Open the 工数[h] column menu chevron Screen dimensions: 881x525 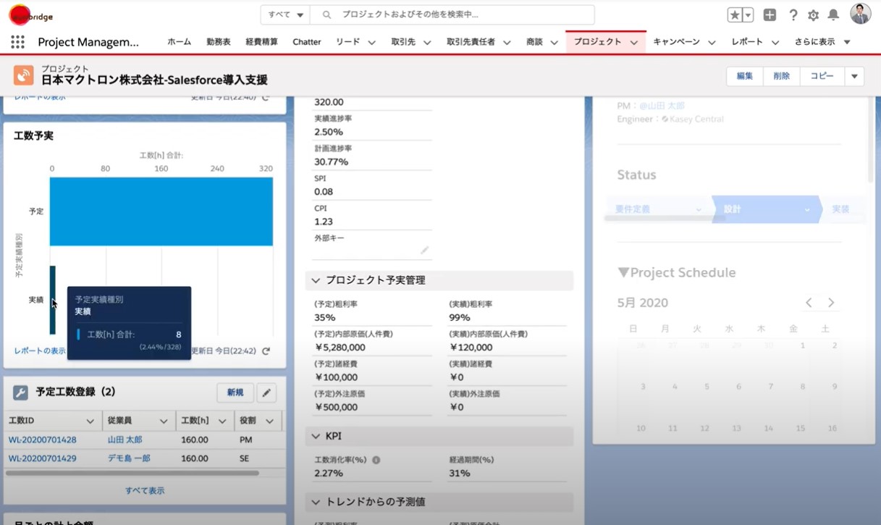tap(222, 421)
